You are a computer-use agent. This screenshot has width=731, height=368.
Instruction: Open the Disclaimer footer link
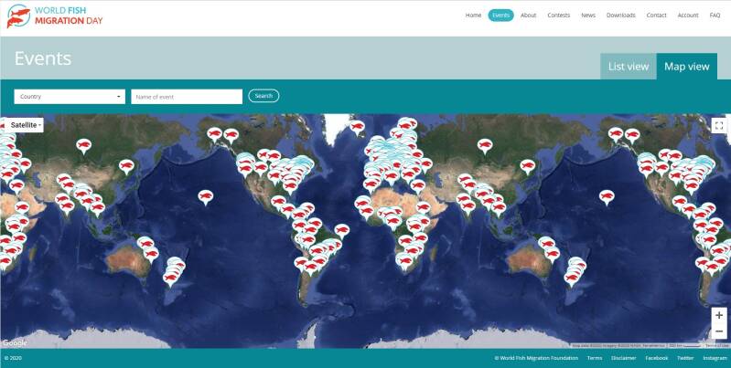tap(624, 358)
